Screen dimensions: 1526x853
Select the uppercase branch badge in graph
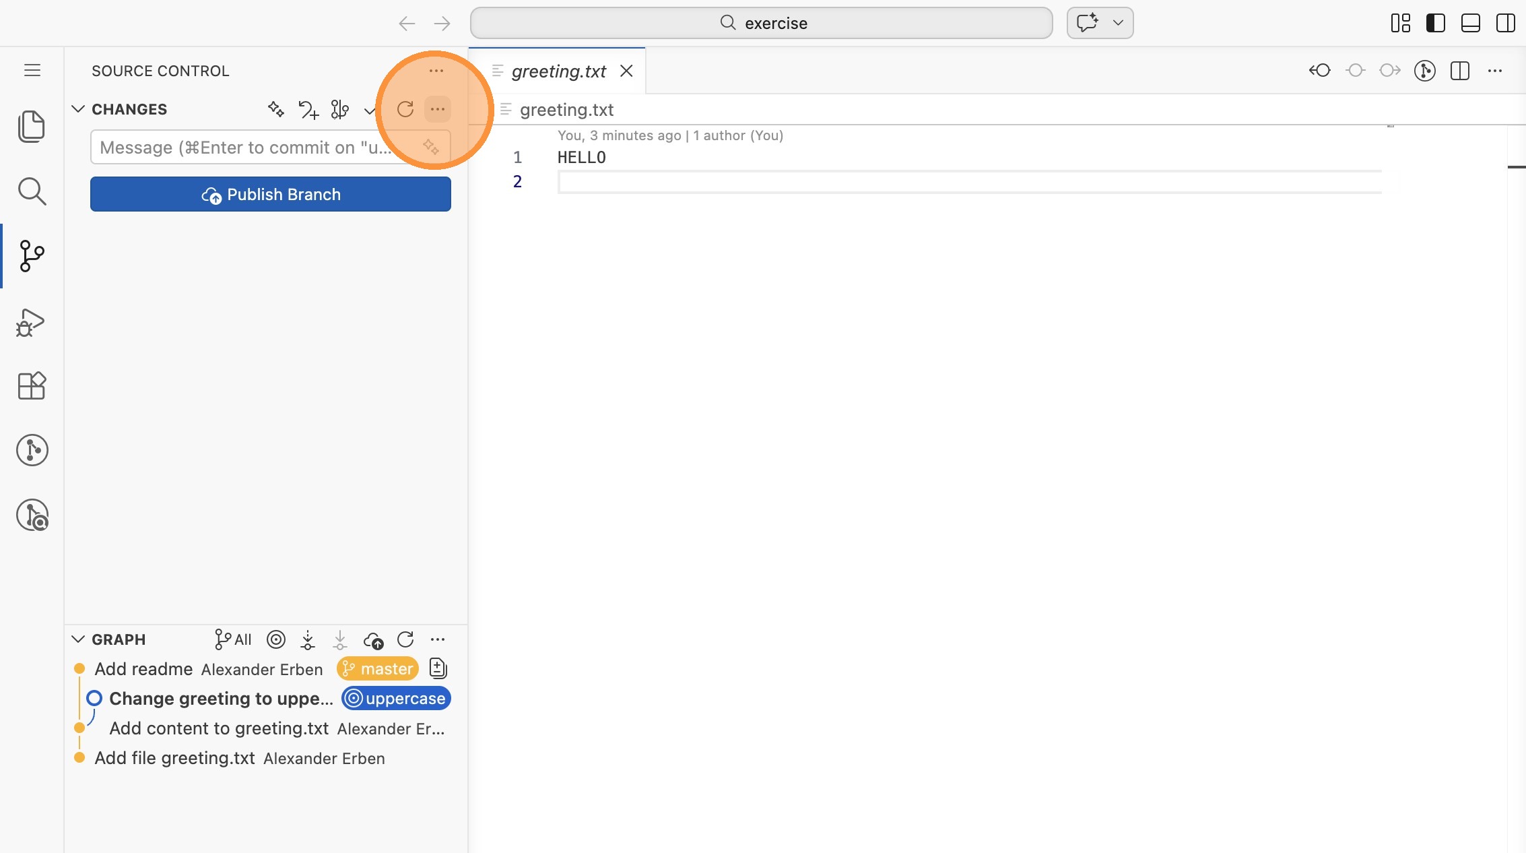(x=397, y=699)
